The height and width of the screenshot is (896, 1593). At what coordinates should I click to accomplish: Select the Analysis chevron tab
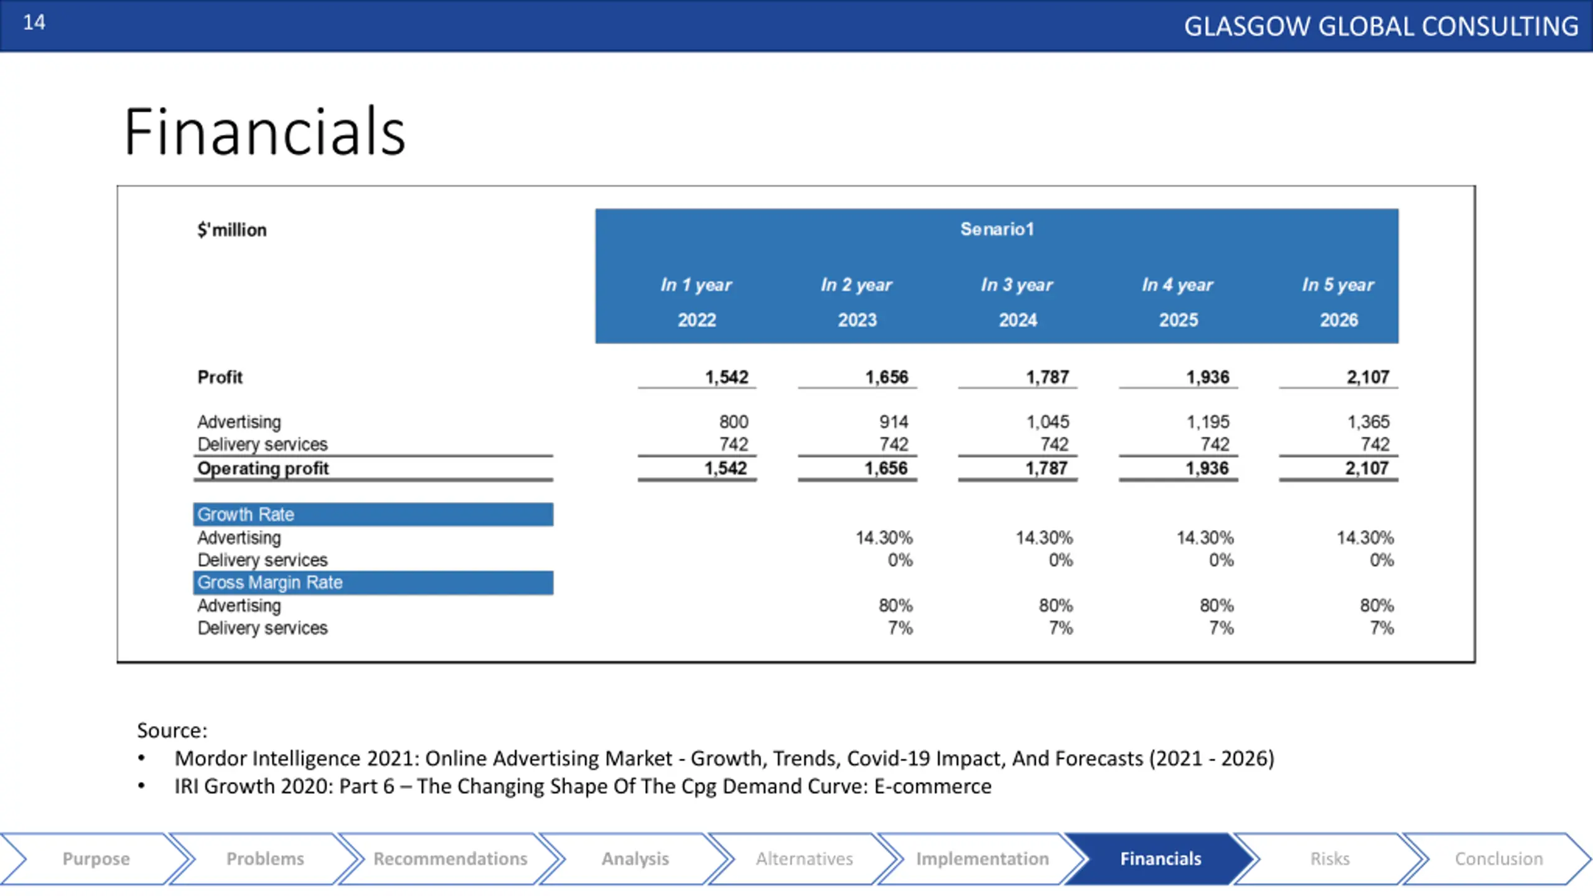[x=635, y=859]
